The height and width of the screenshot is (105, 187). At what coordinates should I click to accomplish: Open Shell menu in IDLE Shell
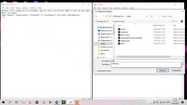(12, 8)
